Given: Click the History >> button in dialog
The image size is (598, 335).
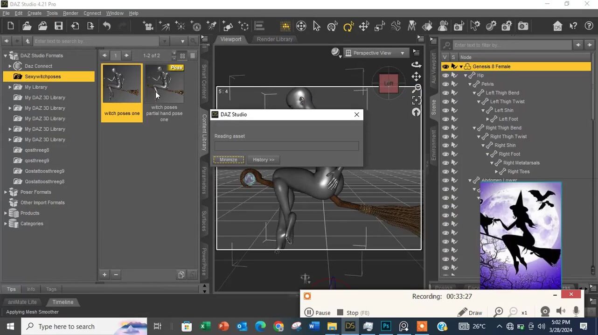Looking at the screenshot, I should click(264, 160).
